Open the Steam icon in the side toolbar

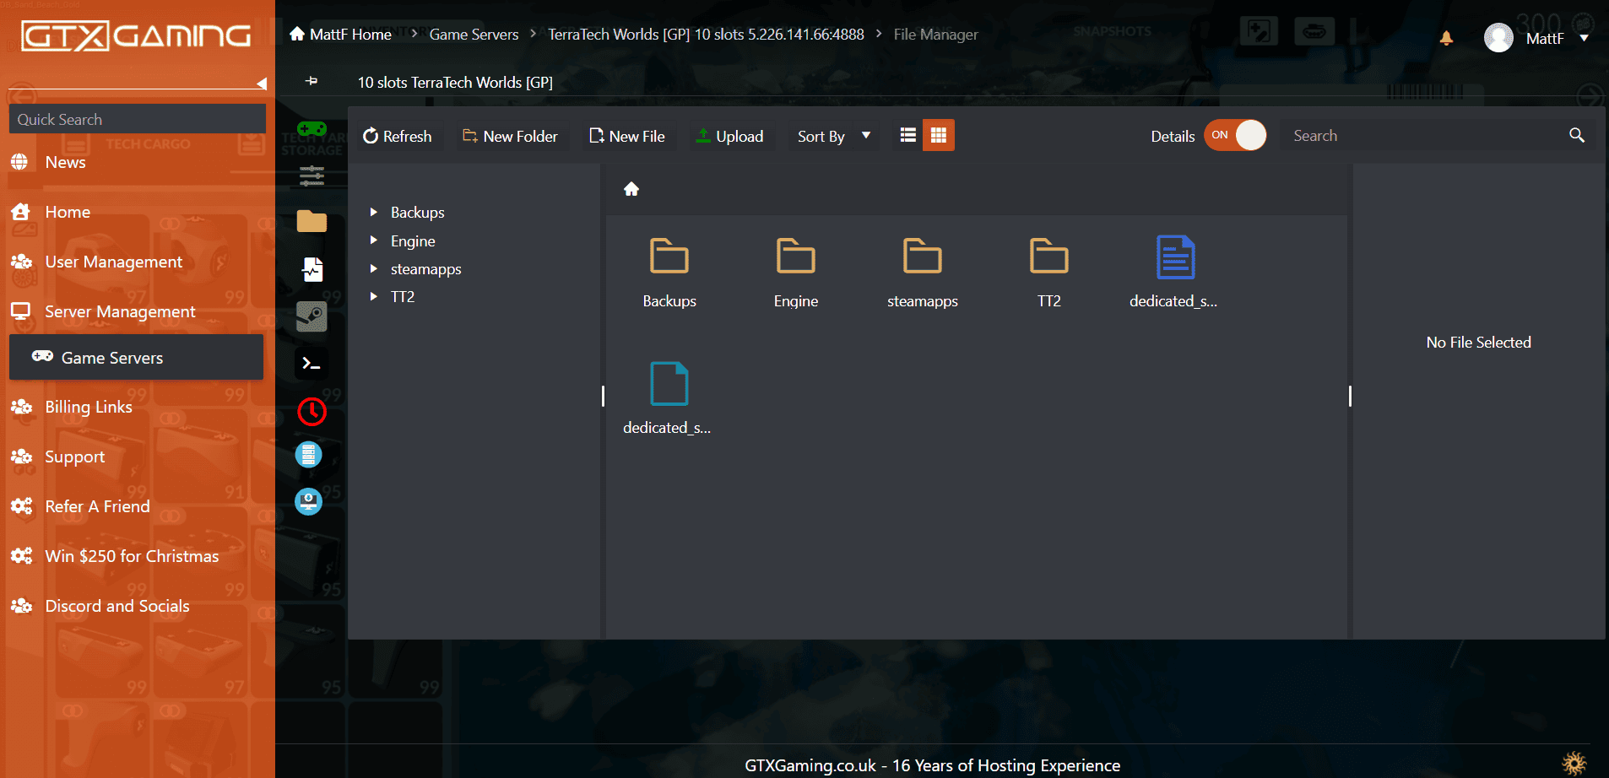pos(312,317)
